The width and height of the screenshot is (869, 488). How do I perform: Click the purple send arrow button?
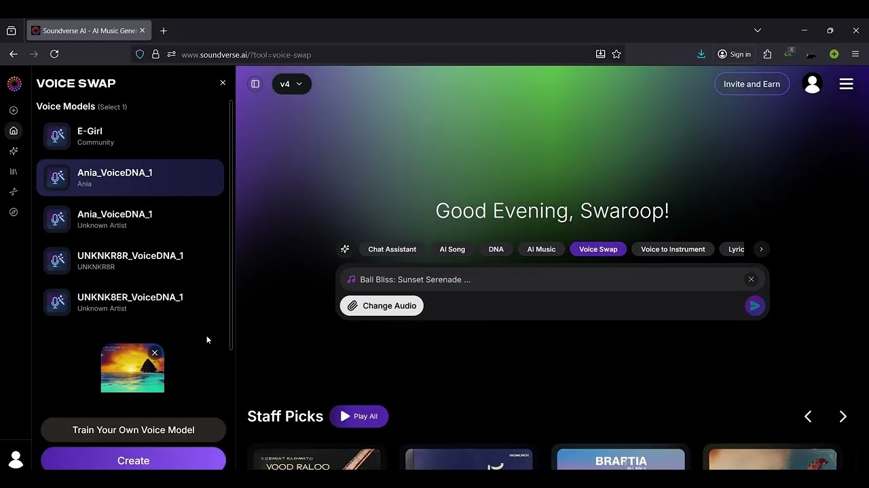(x=754, y=306)
